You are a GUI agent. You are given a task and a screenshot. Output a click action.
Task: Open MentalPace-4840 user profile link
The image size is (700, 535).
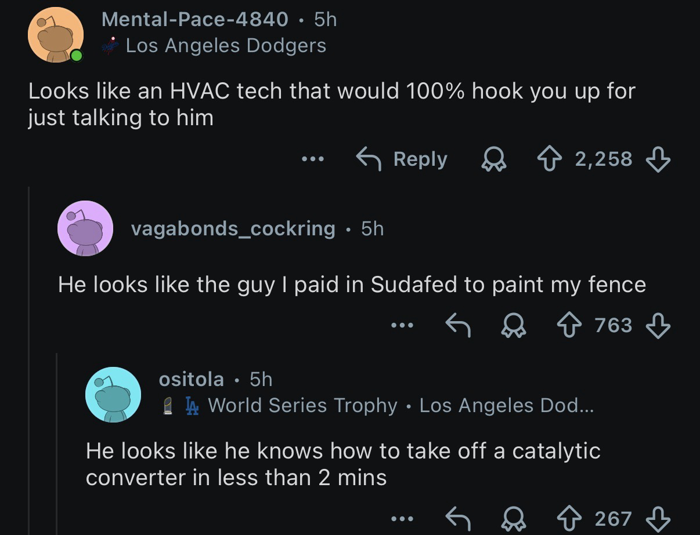pos(194,19)
